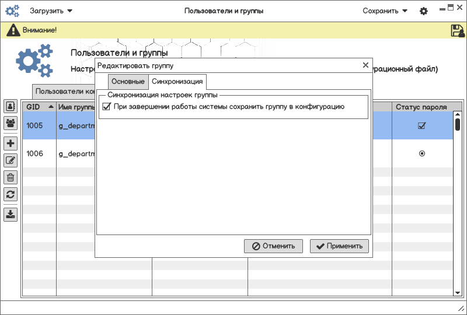Select password status radio button for group 1006
Image resolution: width=467 pixels, height=315 pixels.
421,153
